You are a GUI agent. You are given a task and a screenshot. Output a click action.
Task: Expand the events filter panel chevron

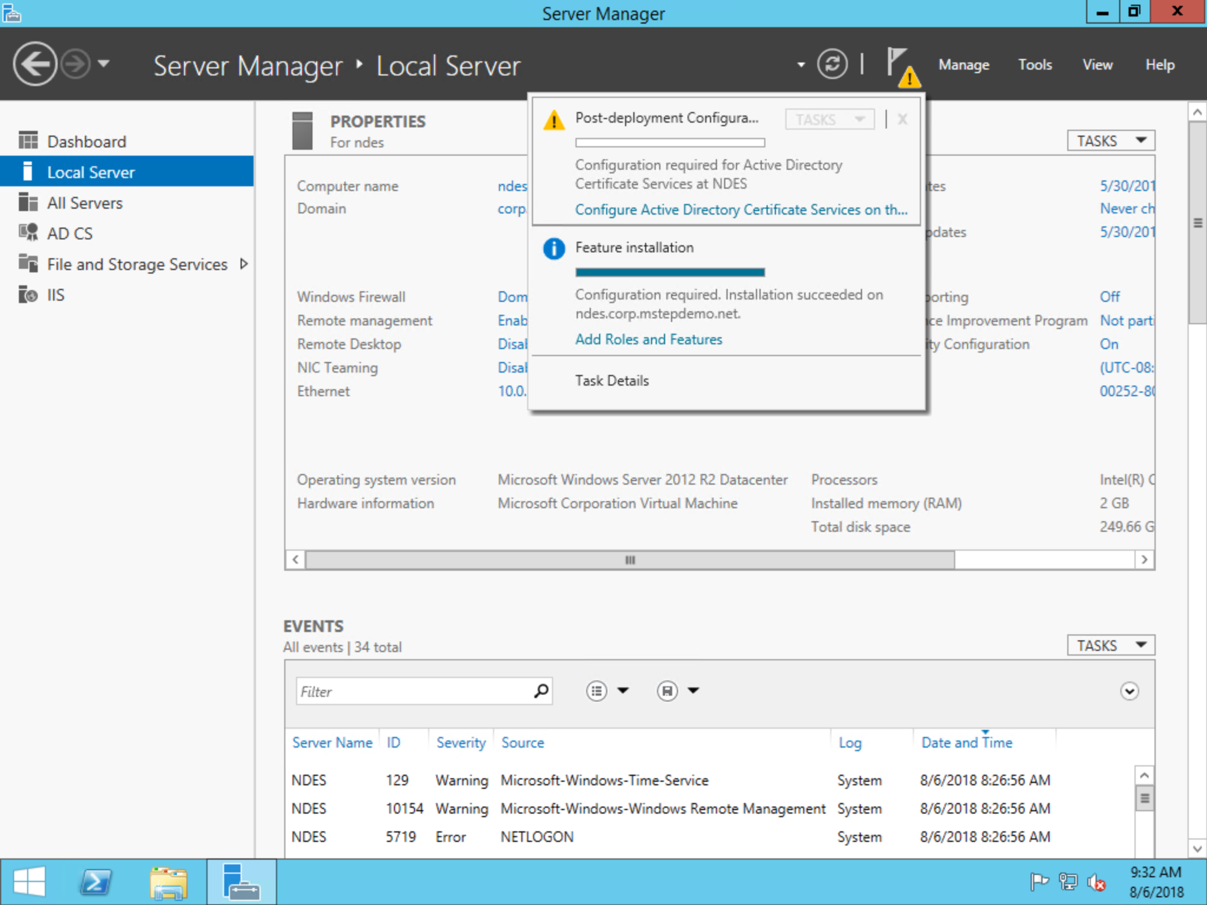point(1129,691)
